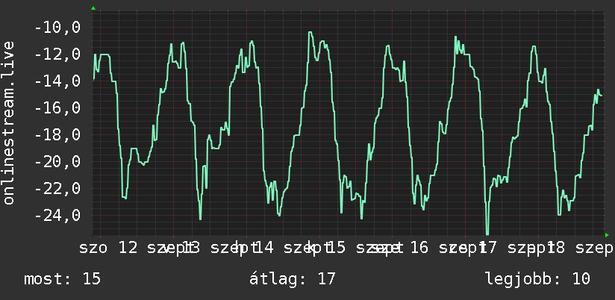Click the 'most: 15' current value
The image size is (615, 300).
[x=63, y=279]
